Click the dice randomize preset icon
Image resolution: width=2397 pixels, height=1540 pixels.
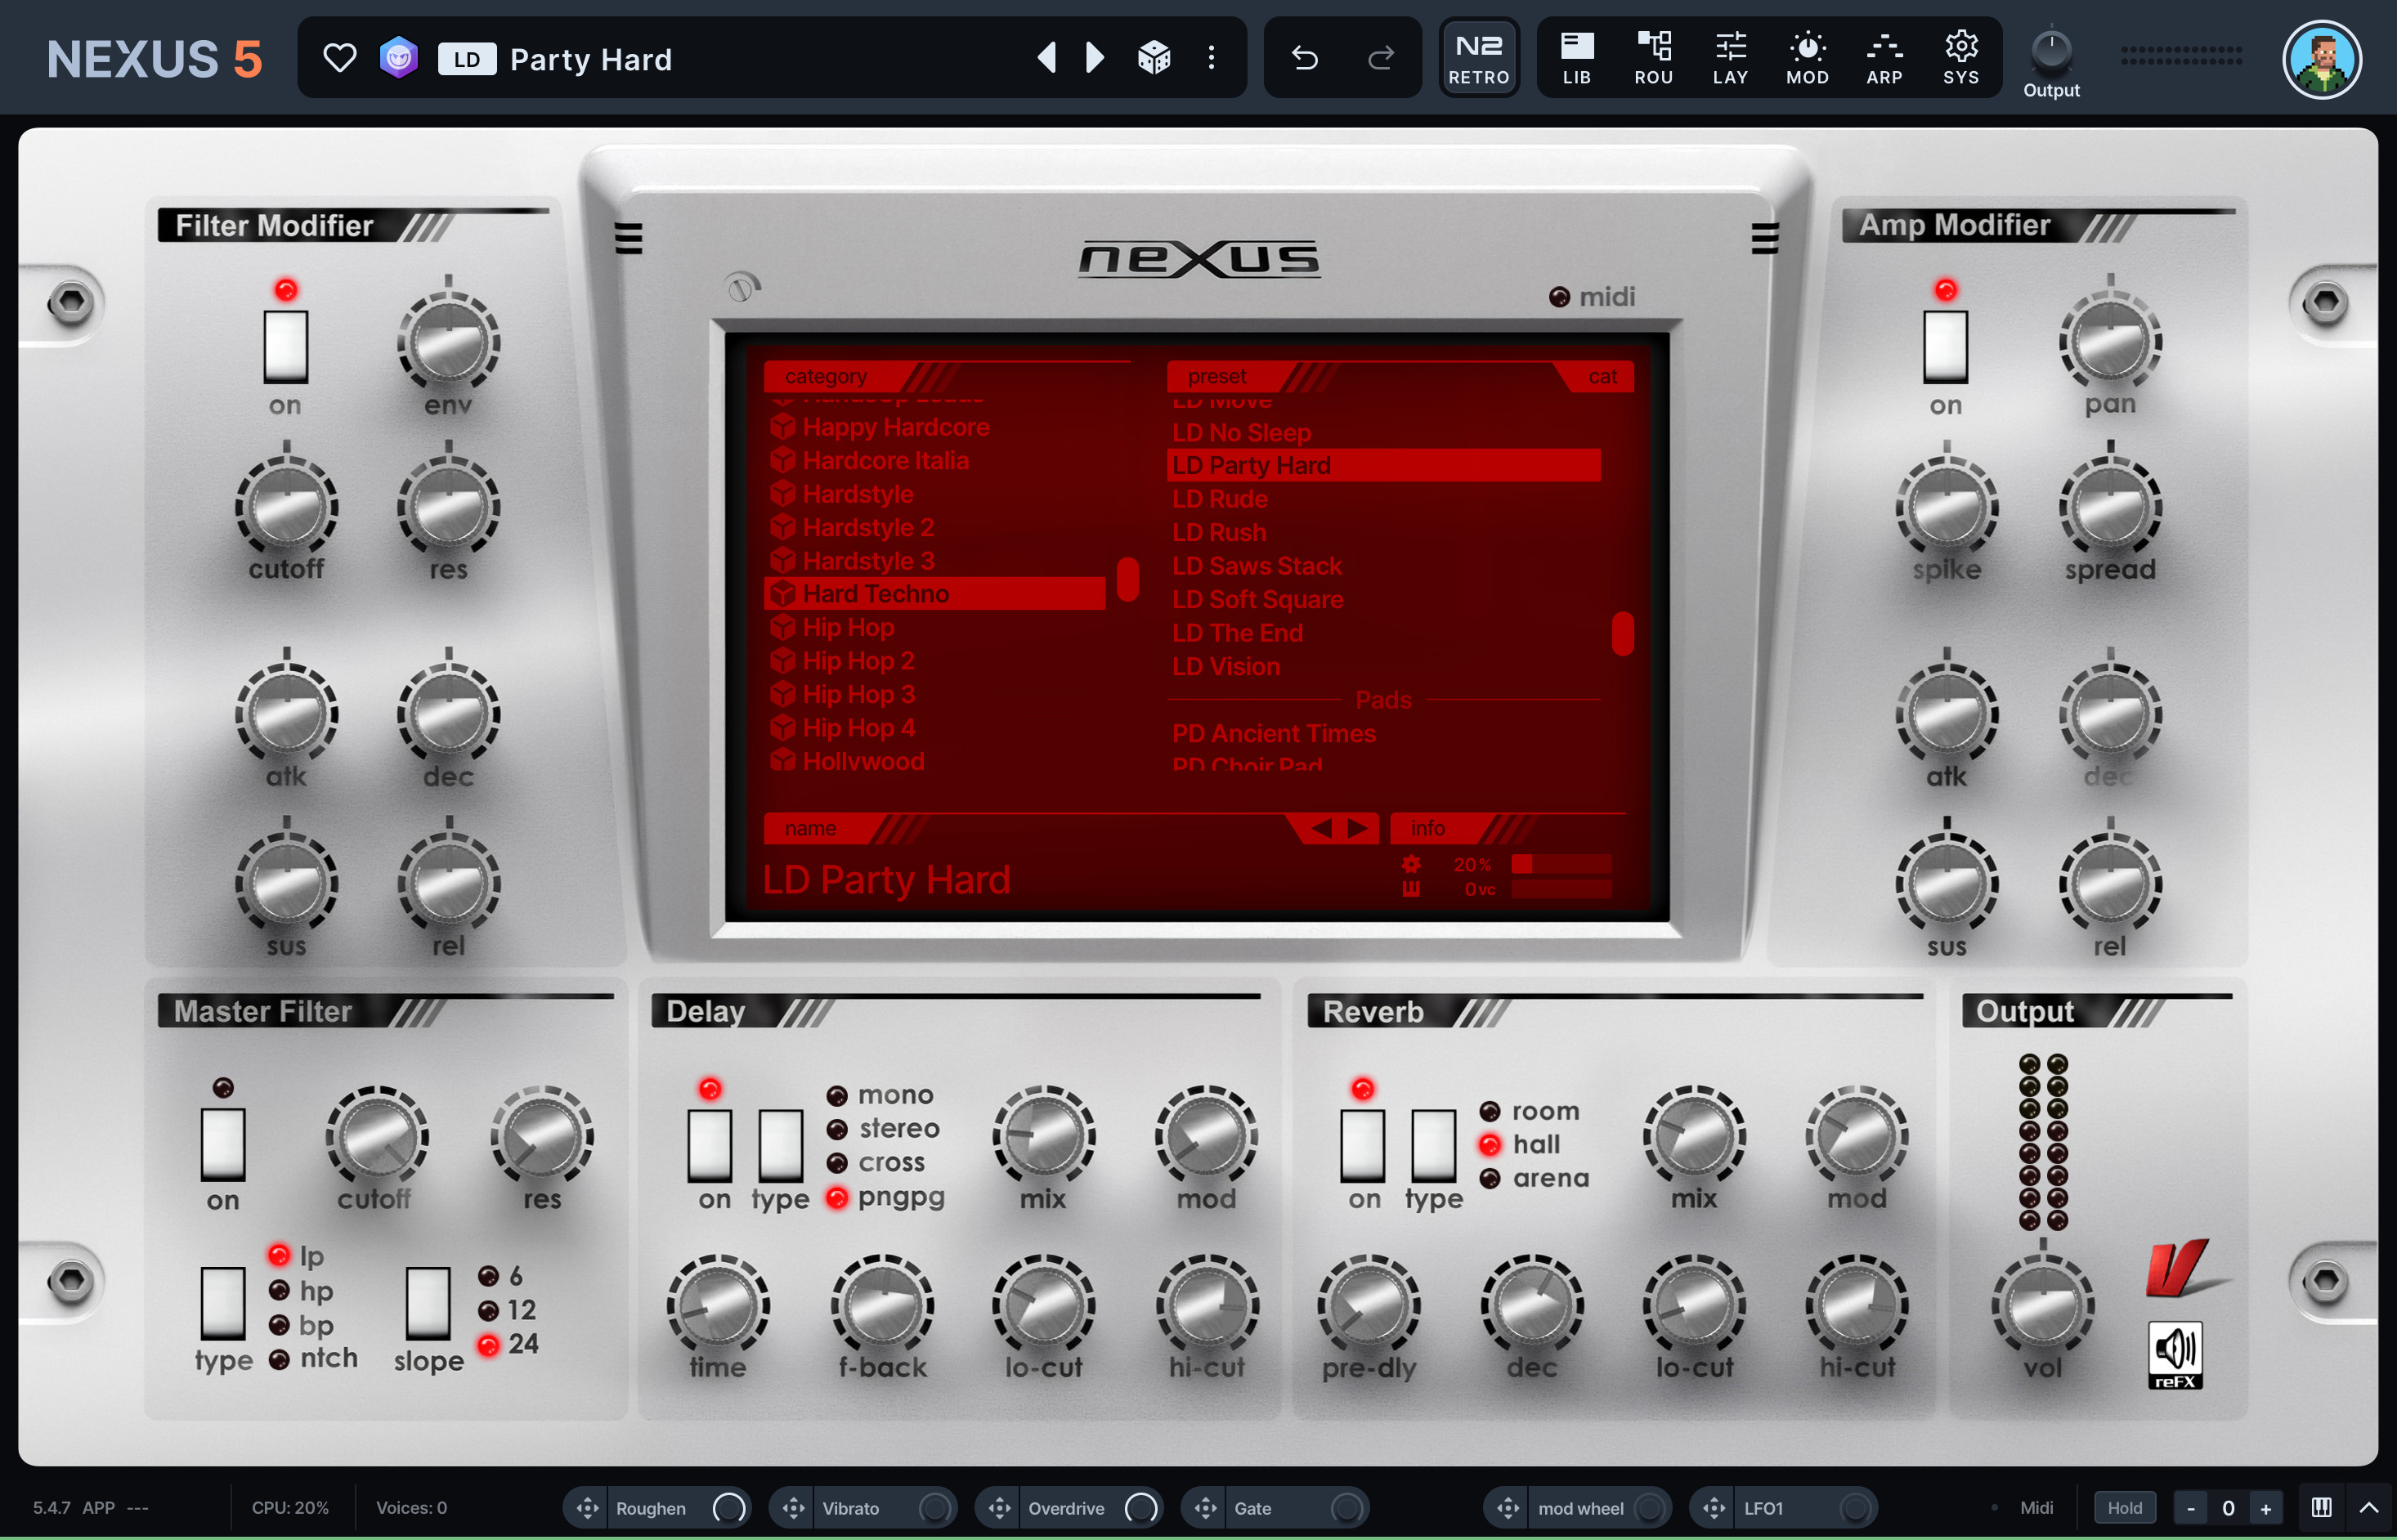[1154, 58]
